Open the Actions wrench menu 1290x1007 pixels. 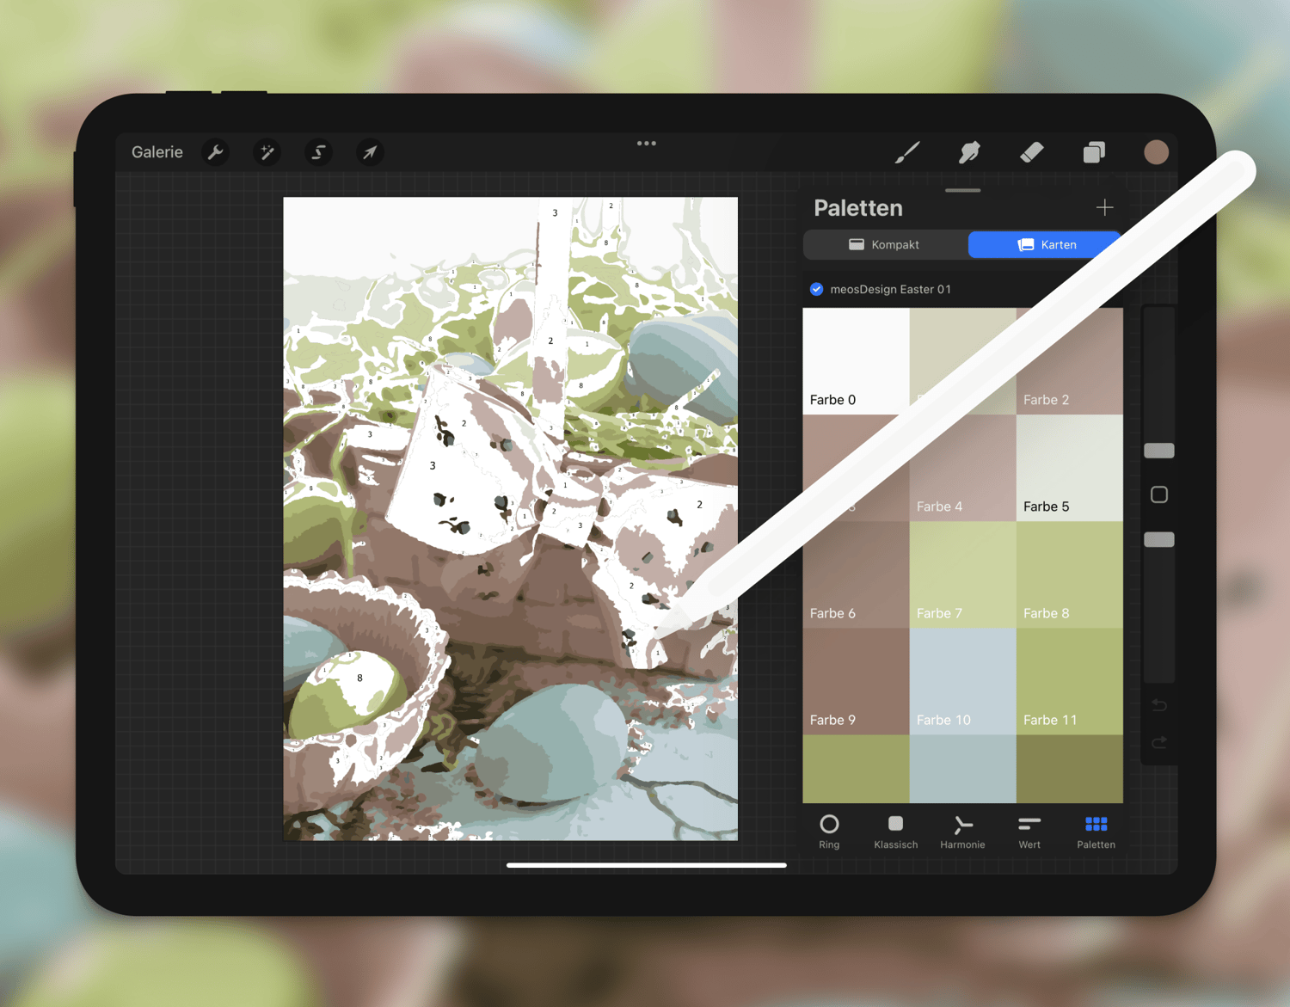(x=216, y=152)
